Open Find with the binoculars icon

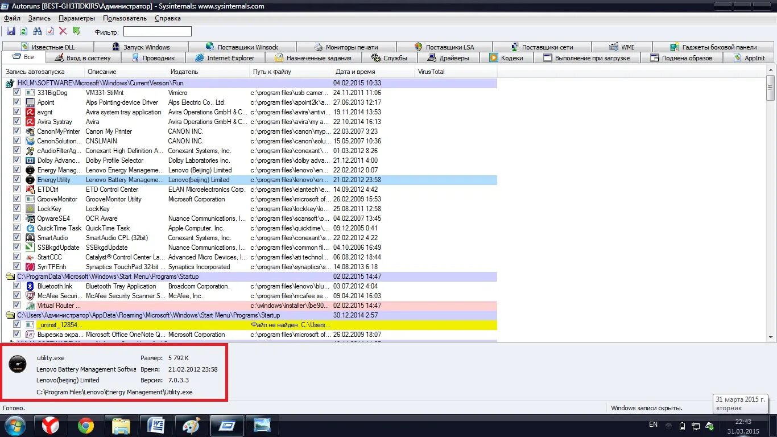coord(38,31)
